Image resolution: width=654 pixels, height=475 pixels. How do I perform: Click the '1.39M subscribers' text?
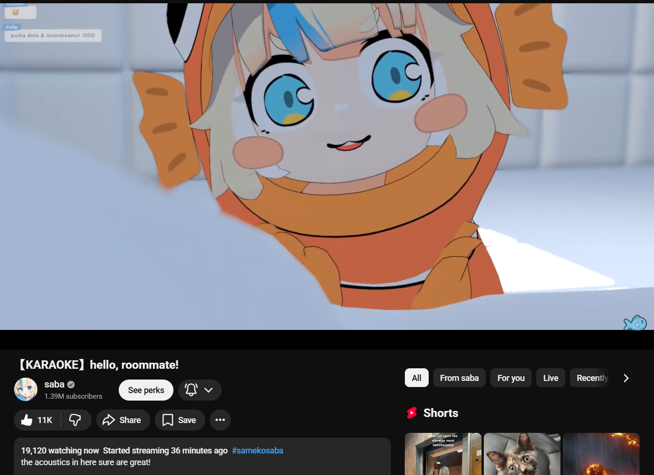73,396
